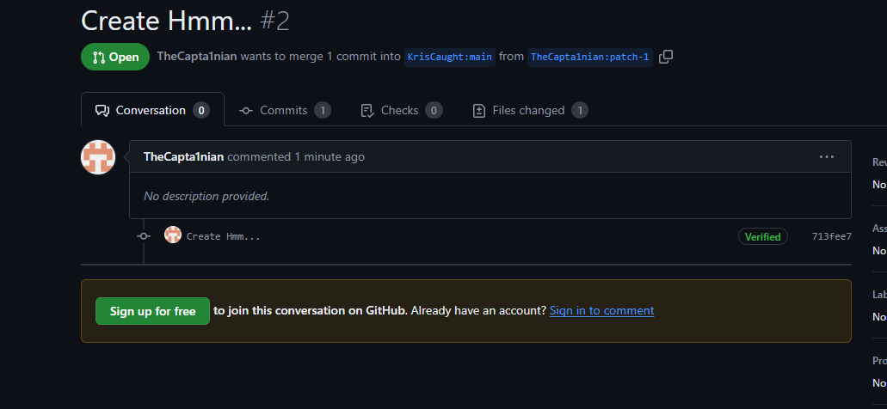Click the small commit author avatar
Screen dimensions: 887x409
coord(173,235)
